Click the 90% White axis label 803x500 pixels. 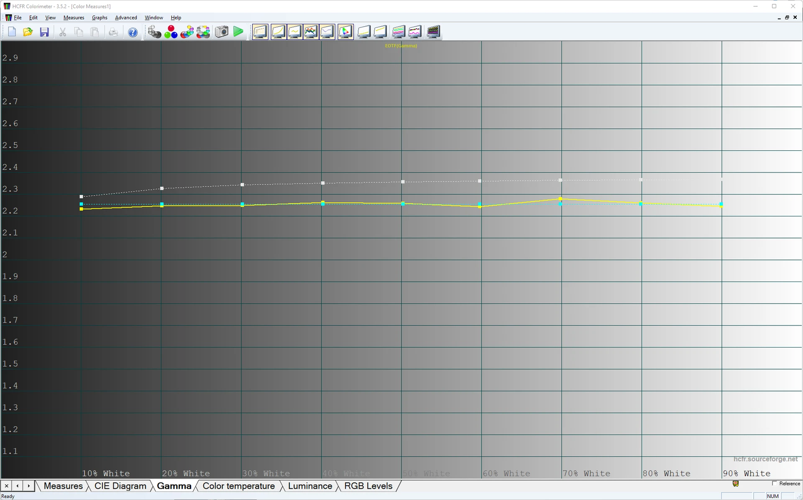pos(747,474)
